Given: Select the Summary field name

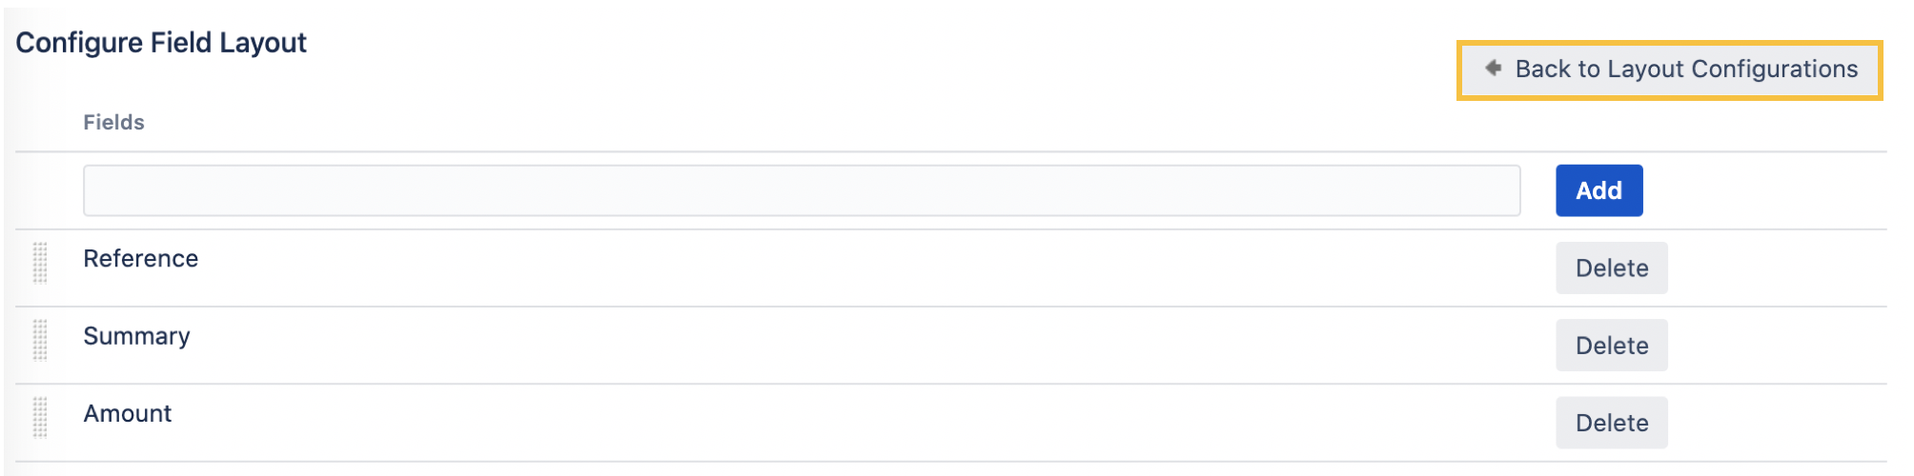Looking at the screenshot, I should (x=136, y=336).
